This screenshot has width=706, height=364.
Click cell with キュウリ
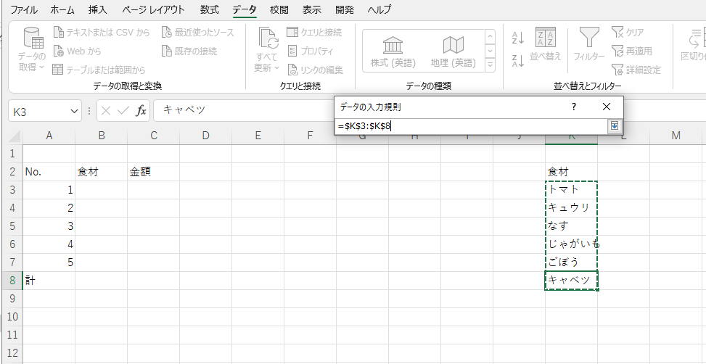click(x=571, y=207)
